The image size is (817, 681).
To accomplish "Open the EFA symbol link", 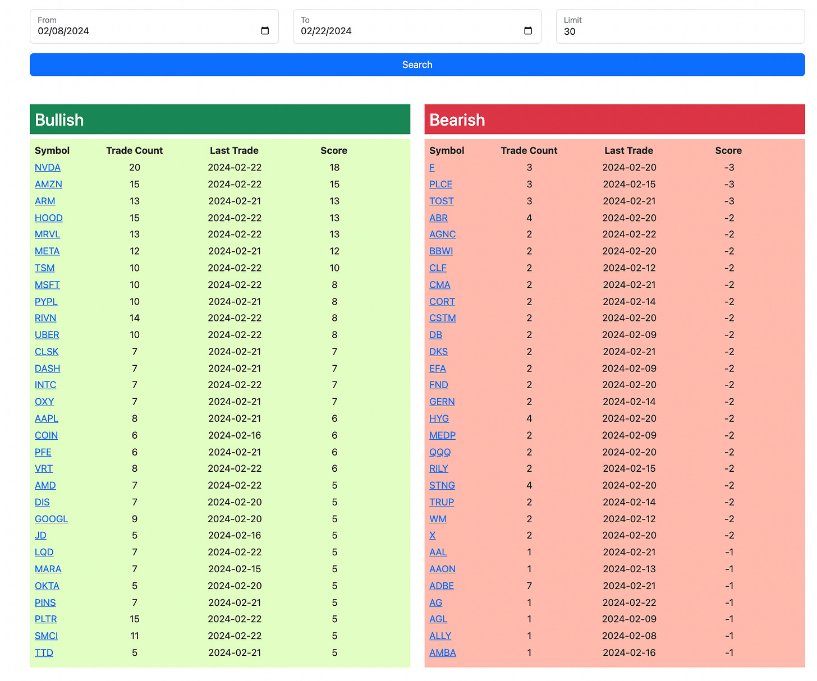I will point(438,369).
